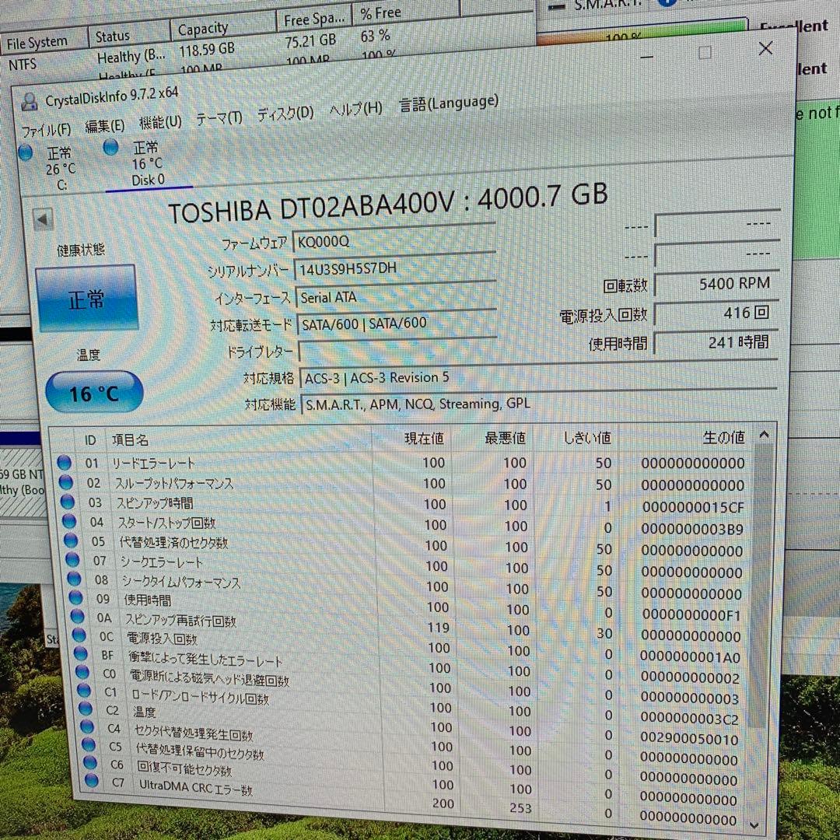This screenshot has width=840, height=840.
Task: Click the S.M.A.R.T. list scroll down arrow
Action: [754, 825]
